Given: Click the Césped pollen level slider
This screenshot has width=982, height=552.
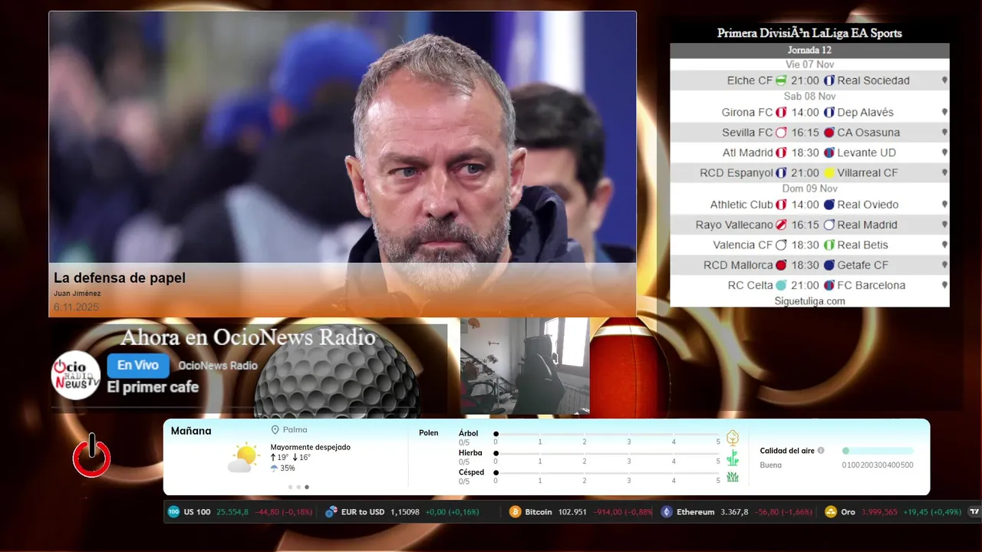Looking at the screenshot, I should coord(608,473).
